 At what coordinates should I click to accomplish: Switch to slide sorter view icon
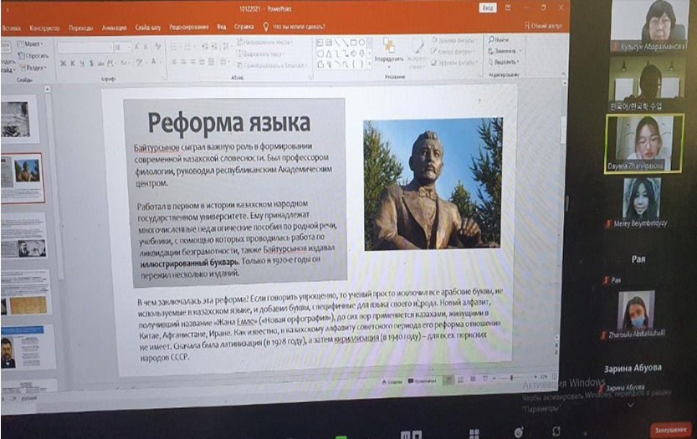point(462,380)
